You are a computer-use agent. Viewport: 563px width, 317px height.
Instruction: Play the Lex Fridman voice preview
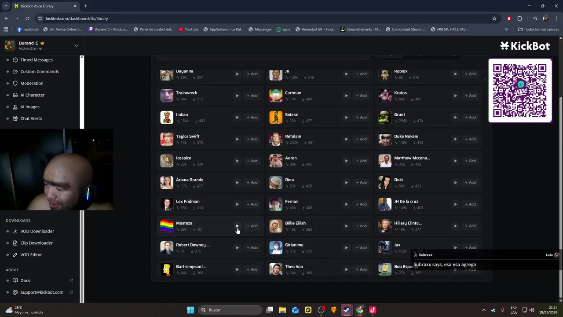237,204
